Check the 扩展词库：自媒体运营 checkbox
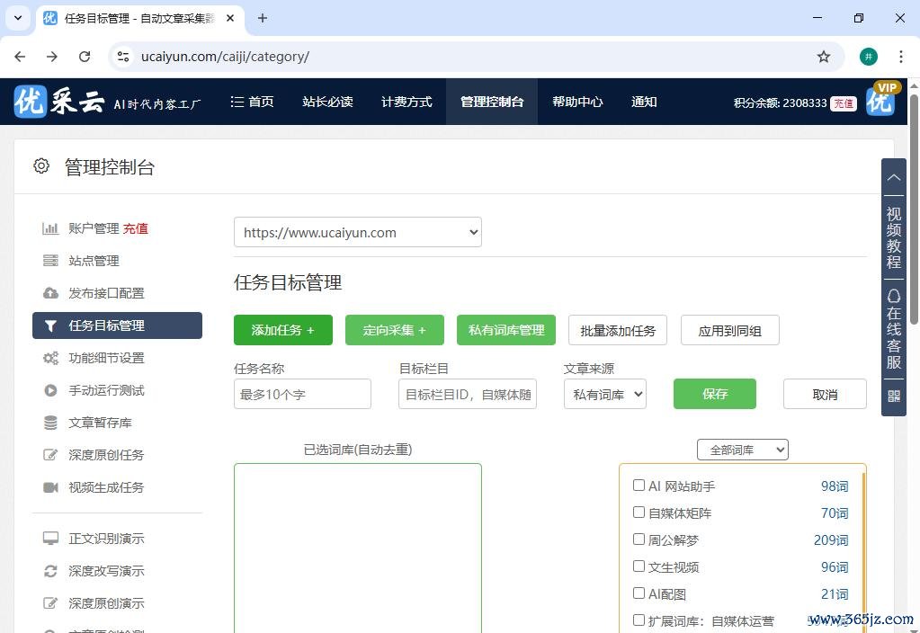The image size is (920, 633). tap(639, 620)
